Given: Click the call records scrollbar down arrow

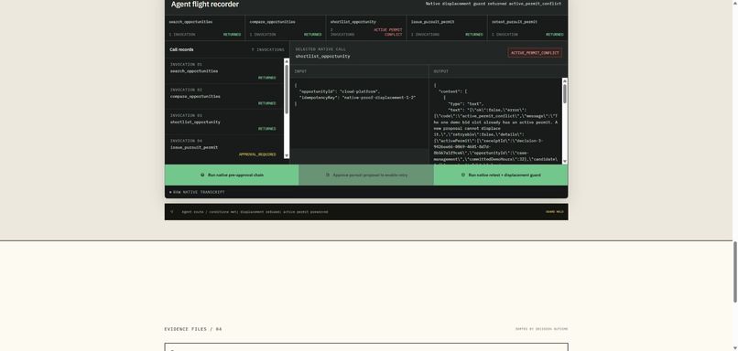Looking at the screenshot, I should click(x=287, y=156).
